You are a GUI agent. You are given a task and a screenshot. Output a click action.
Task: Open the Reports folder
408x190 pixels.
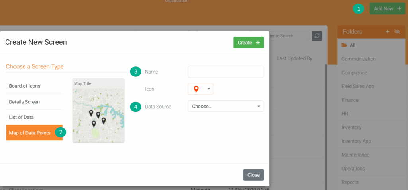(371, 182)
